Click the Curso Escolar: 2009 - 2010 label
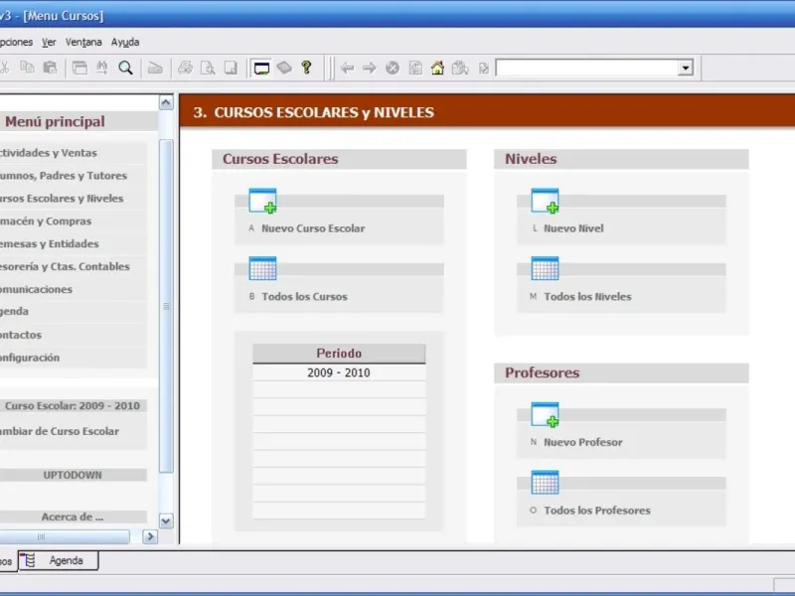The height and width of the screenshot is (596, 795). click(72, 406)
